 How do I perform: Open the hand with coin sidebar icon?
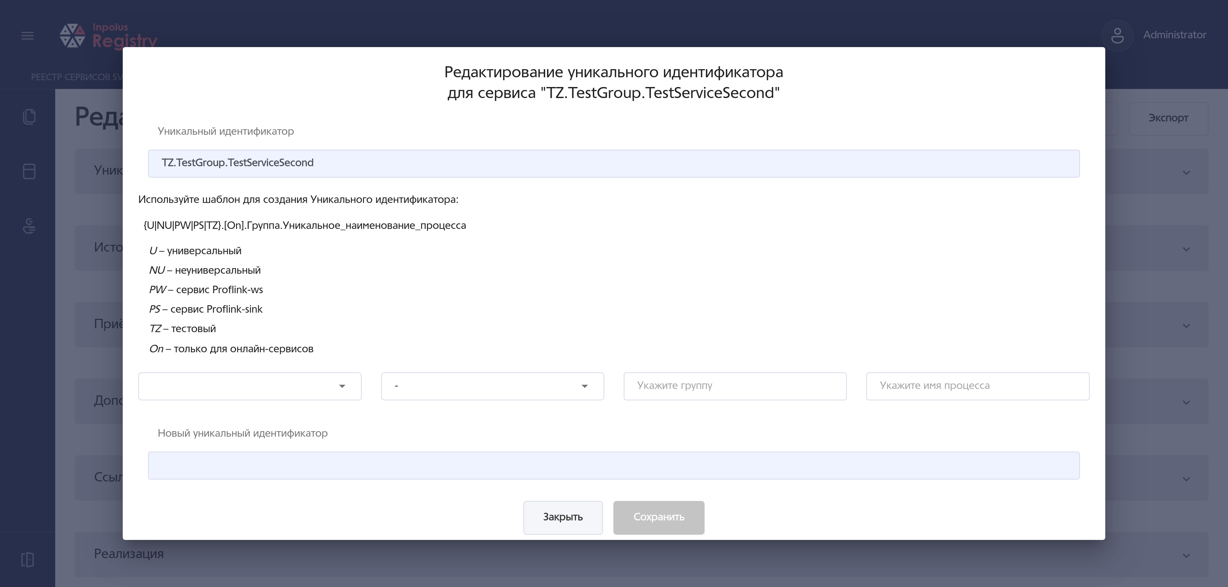pos(29,226)
